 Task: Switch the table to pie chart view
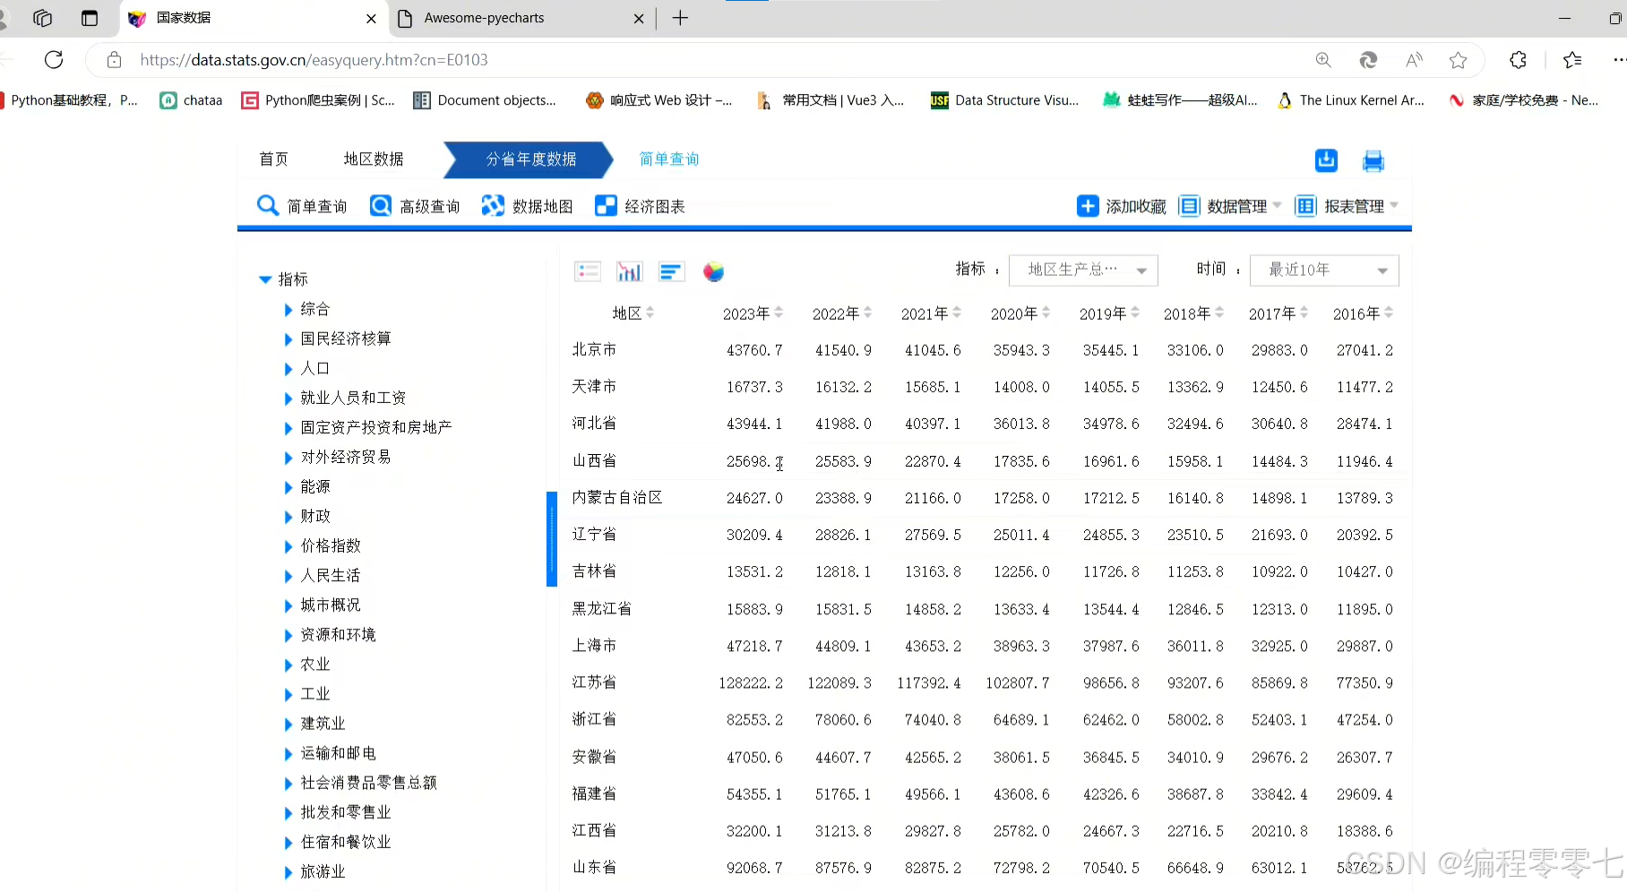[x=713, y=271]
